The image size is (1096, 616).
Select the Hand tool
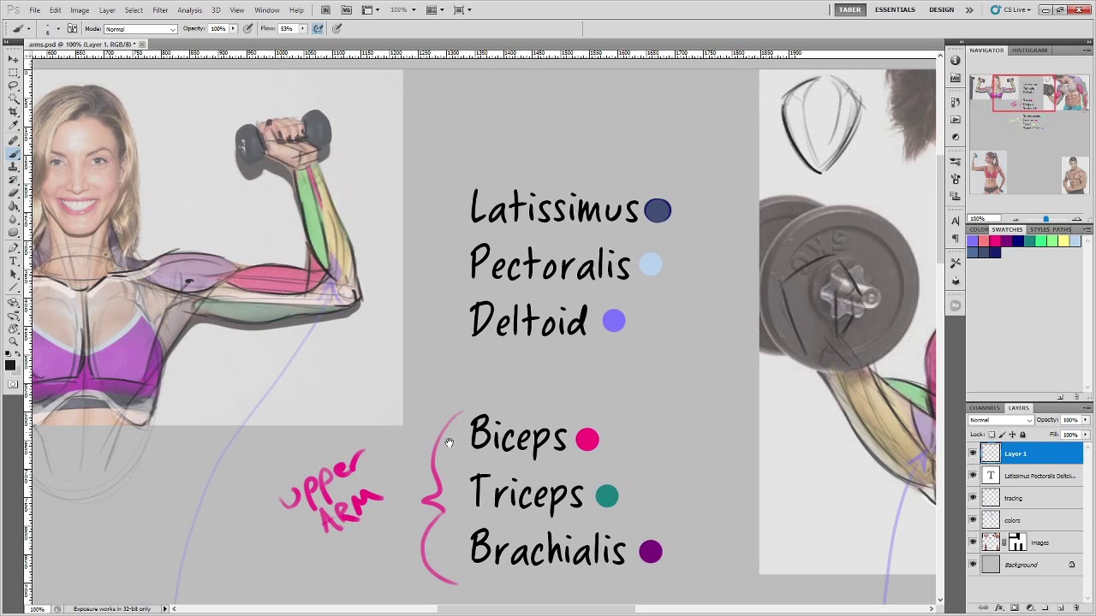pyautogui.click(x=14, y=329)
